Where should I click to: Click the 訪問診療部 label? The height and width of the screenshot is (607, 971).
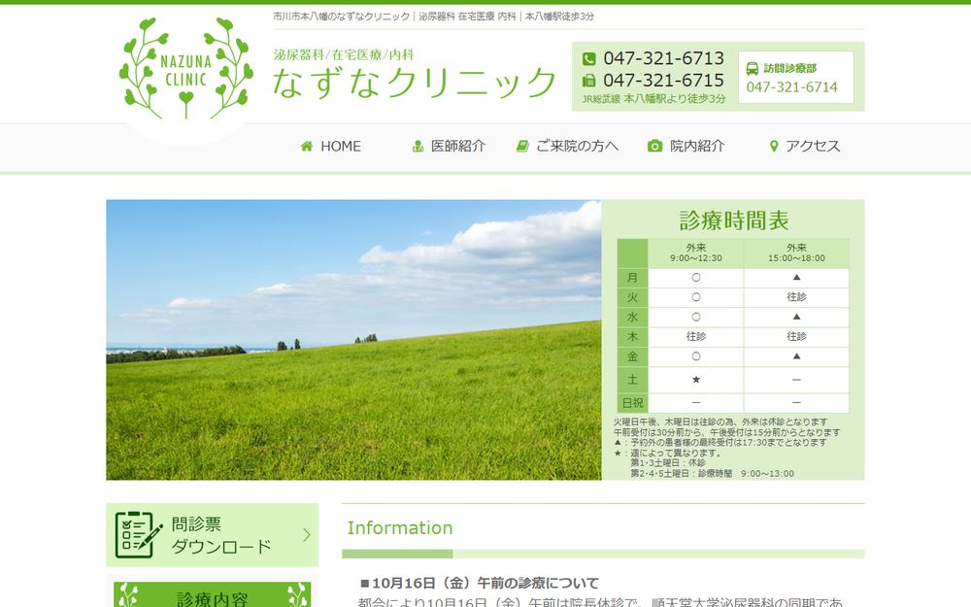click(x=790, y=68)
